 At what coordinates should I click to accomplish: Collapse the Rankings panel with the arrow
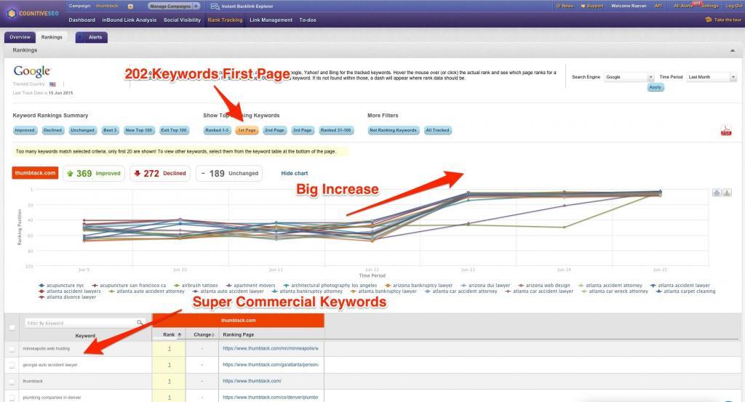pos(732,50)
